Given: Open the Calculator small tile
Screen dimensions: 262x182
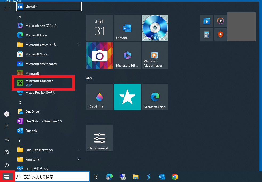Looking at the screenshot, I should coord(207,35).
